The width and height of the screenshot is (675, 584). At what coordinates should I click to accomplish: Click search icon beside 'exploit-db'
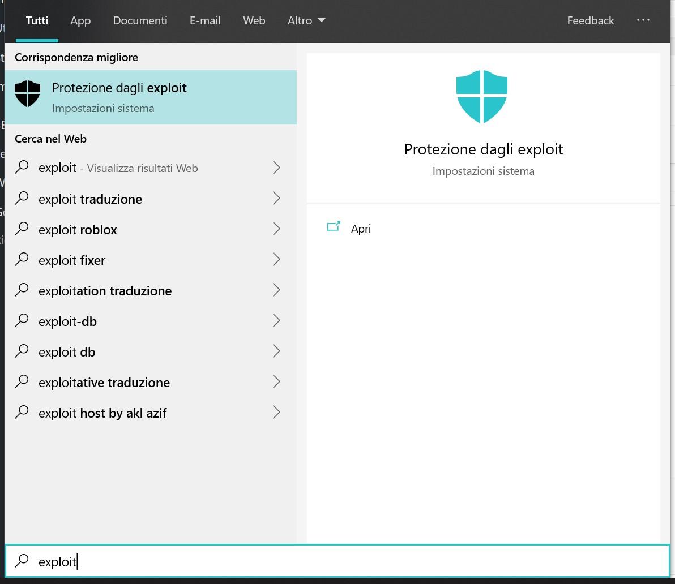(x=22, y=320)
